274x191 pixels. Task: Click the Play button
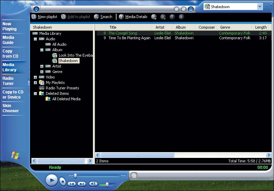tap(52, 180)
